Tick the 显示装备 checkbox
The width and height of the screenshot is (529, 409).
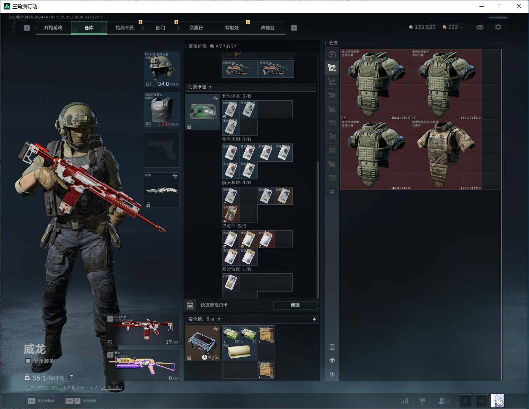28,361
